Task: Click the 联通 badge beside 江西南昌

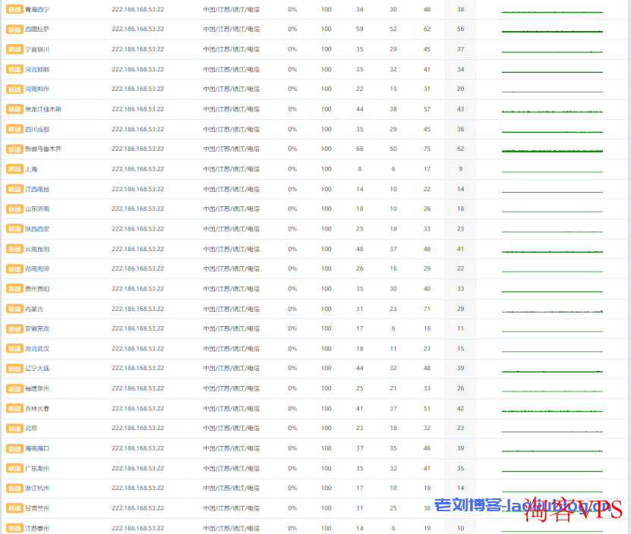Action: click(14, 189)
